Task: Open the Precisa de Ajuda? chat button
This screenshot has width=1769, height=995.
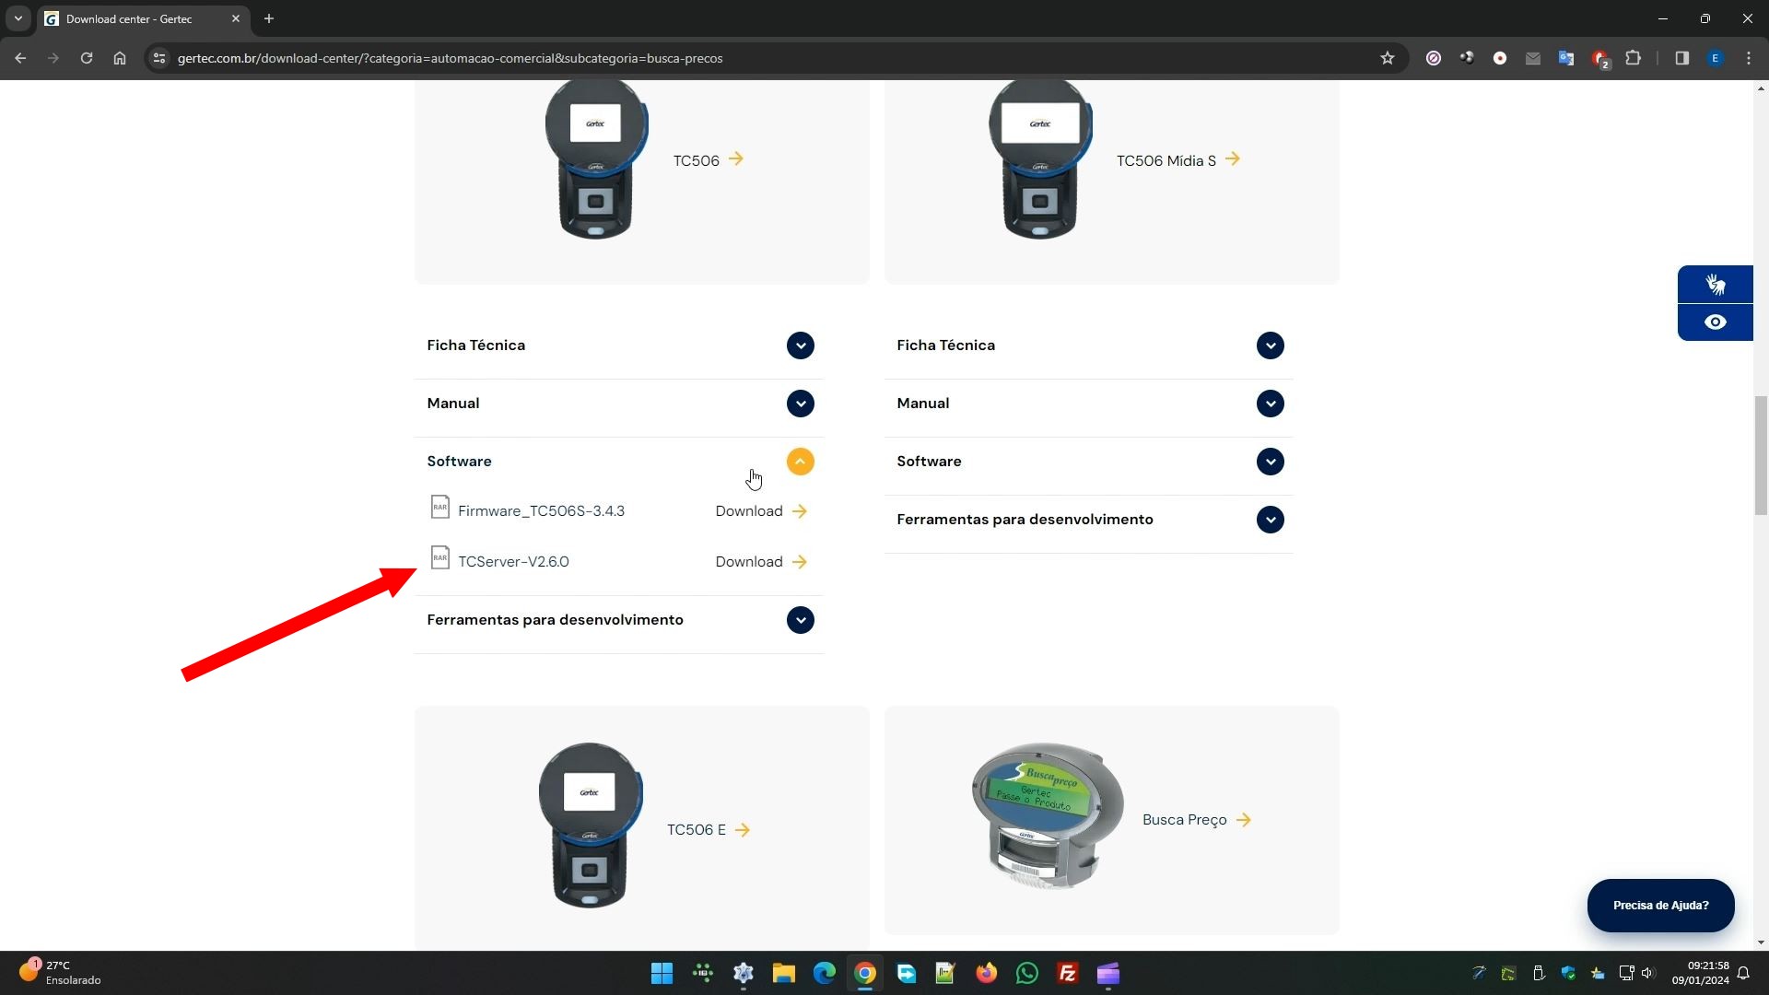Action: click(1660, 906)
